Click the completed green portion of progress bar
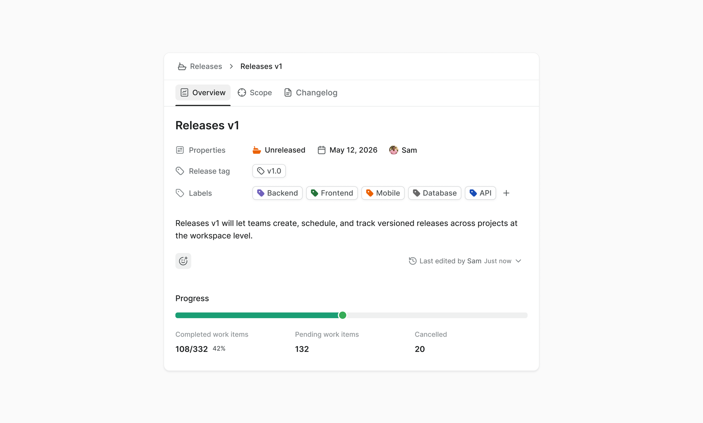 pyautogui.click(x=257, y=315)
